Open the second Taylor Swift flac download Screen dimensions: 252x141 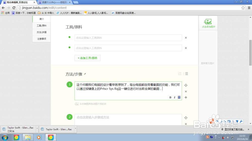pyautogui.click(x=56, y=129)
